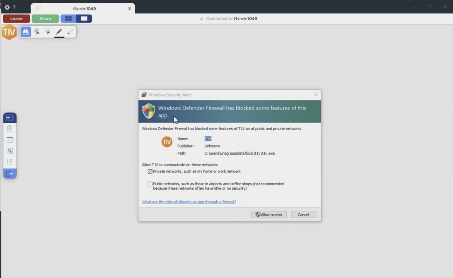The image size is (453, 278).
Task: Click the T1V app icon in dialog
Action: click(167, 142)
